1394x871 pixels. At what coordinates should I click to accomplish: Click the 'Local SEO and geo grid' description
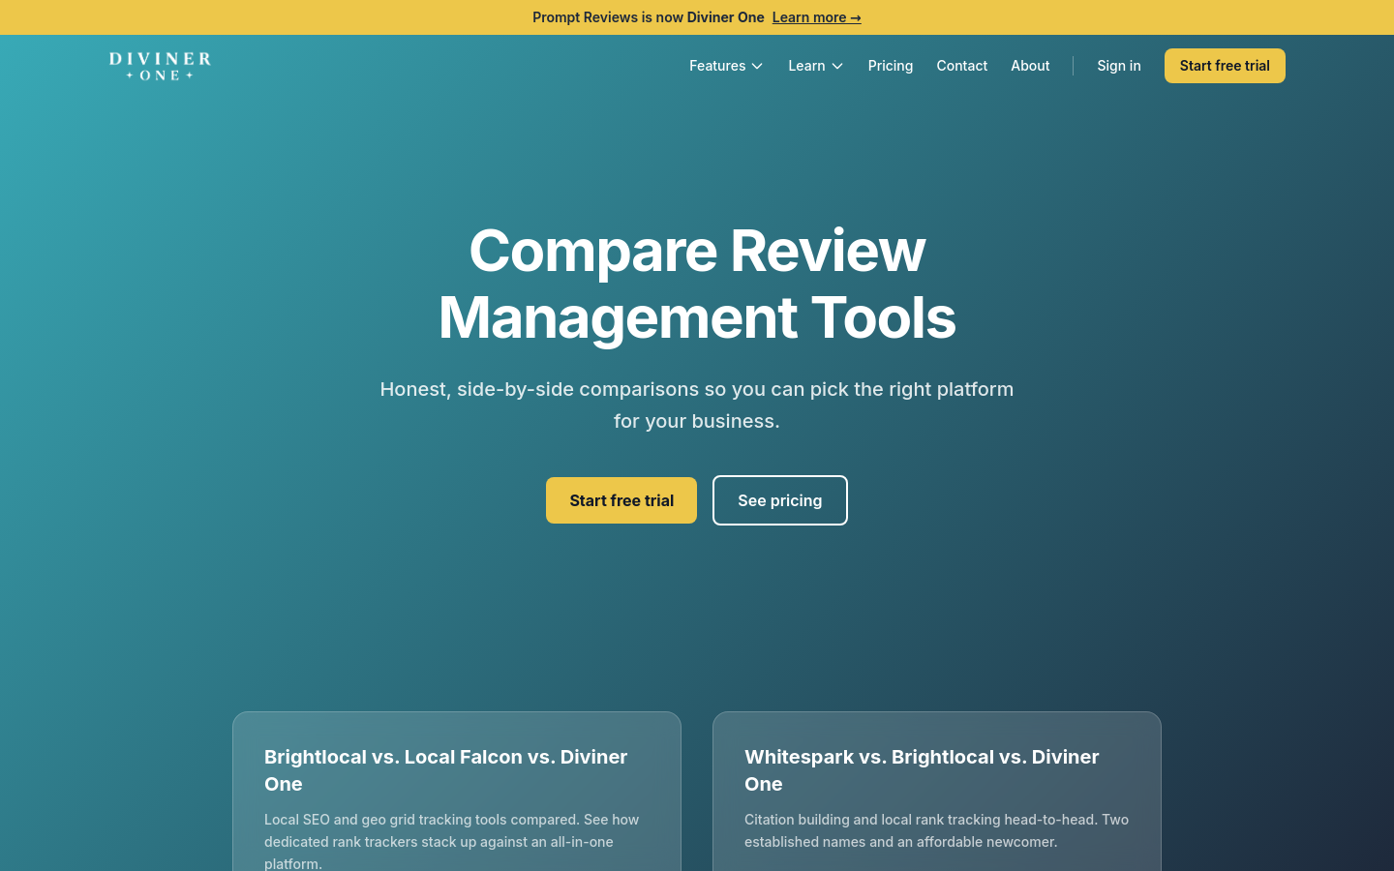coord(452,841)
